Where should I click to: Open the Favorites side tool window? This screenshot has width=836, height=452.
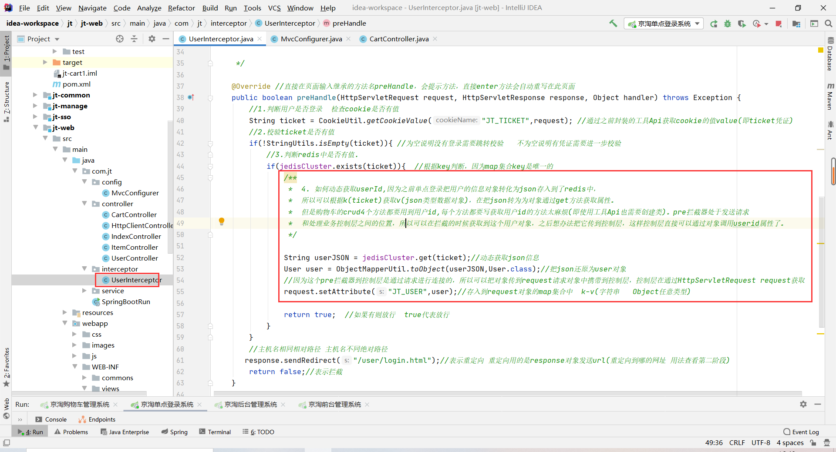coord(6,367)
